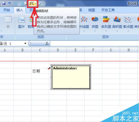Click the red comment indicator triangle
The image size is (139, 122).
point(48,69)
